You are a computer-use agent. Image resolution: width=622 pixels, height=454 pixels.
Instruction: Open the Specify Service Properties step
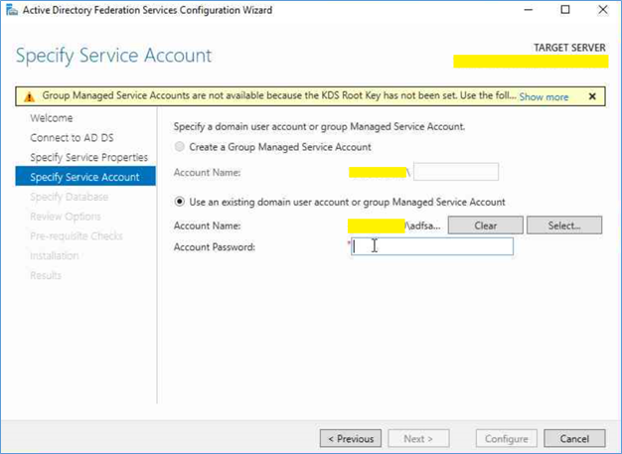point(88,157)
